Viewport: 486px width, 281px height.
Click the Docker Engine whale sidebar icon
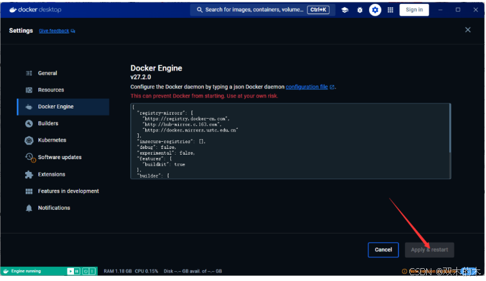click(x=29, y=106)
